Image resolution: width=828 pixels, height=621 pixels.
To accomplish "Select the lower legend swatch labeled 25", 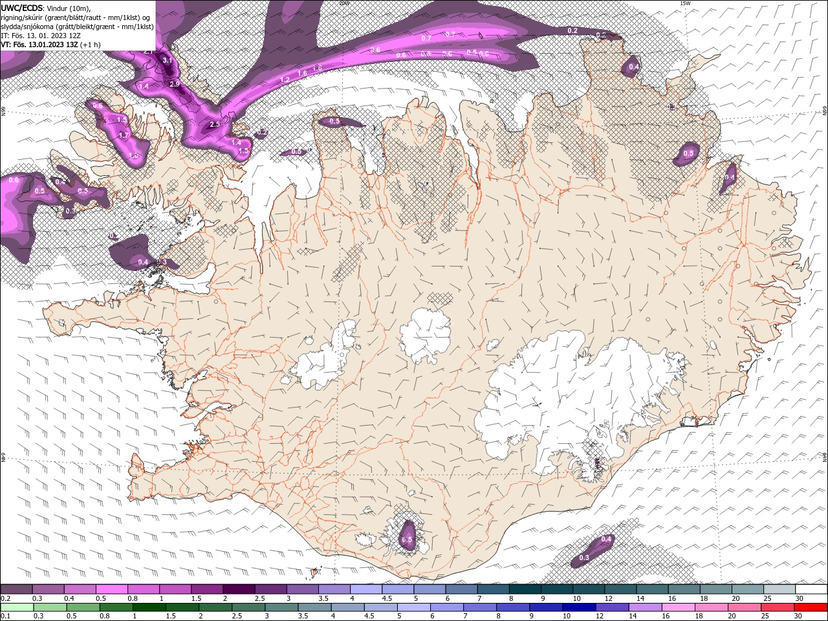I will (x=778, y=607).
